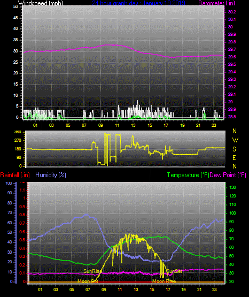Click '180' on the wind direction axis

click(18, 149)
